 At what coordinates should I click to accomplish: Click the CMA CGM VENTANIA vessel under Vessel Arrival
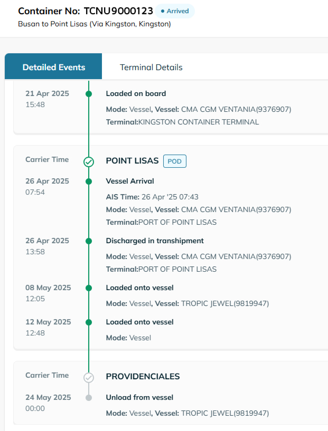[x=236, y=209]
